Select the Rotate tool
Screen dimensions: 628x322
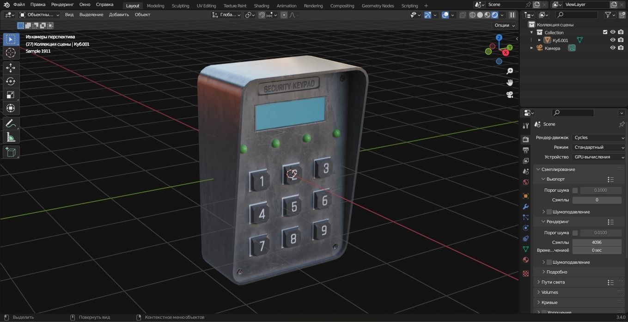11,81
